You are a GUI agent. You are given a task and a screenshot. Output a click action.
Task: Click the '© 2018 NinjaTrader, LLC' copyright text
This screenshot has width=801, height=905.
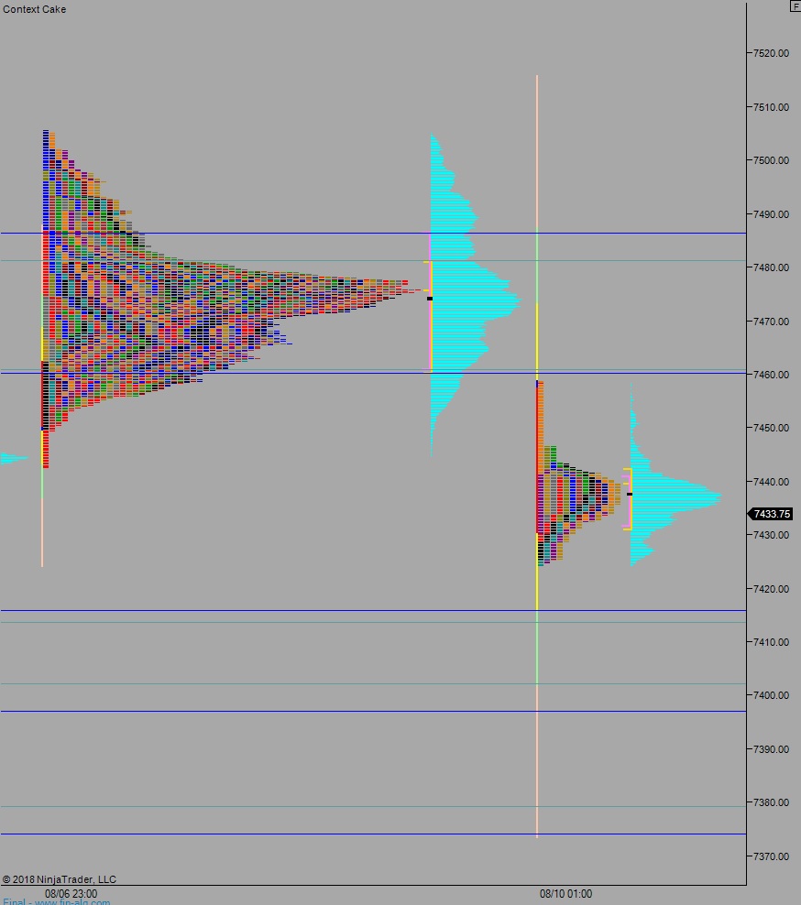(60, 879)
